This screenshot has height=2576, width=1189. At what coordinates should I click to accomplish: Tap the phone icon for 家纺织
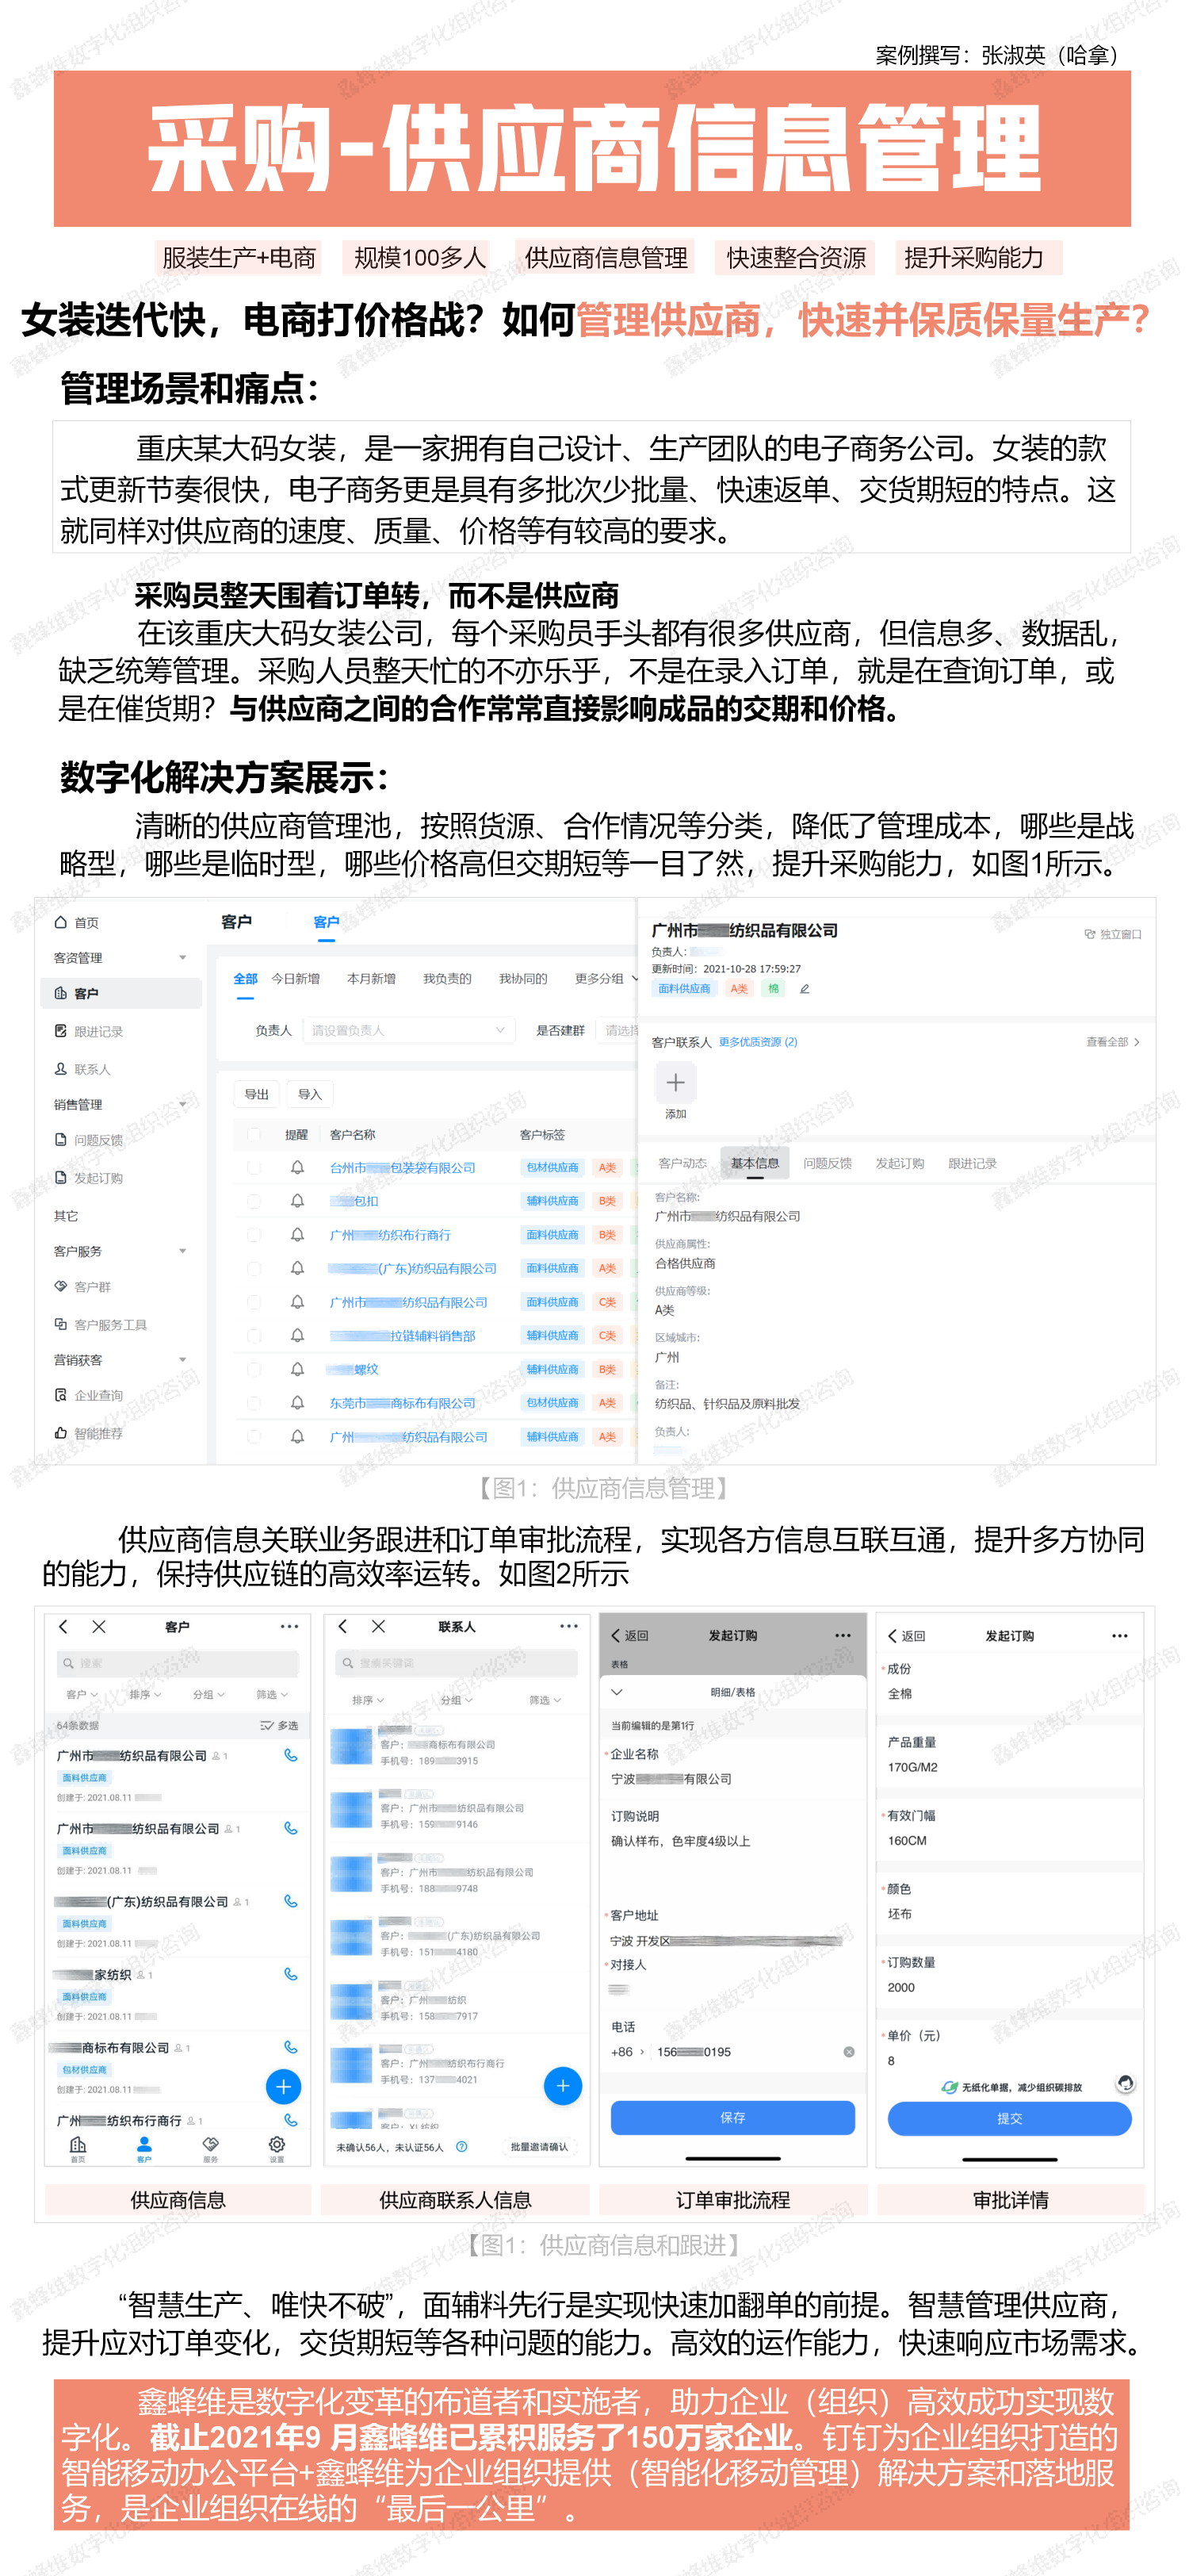tap(291, 1974)
